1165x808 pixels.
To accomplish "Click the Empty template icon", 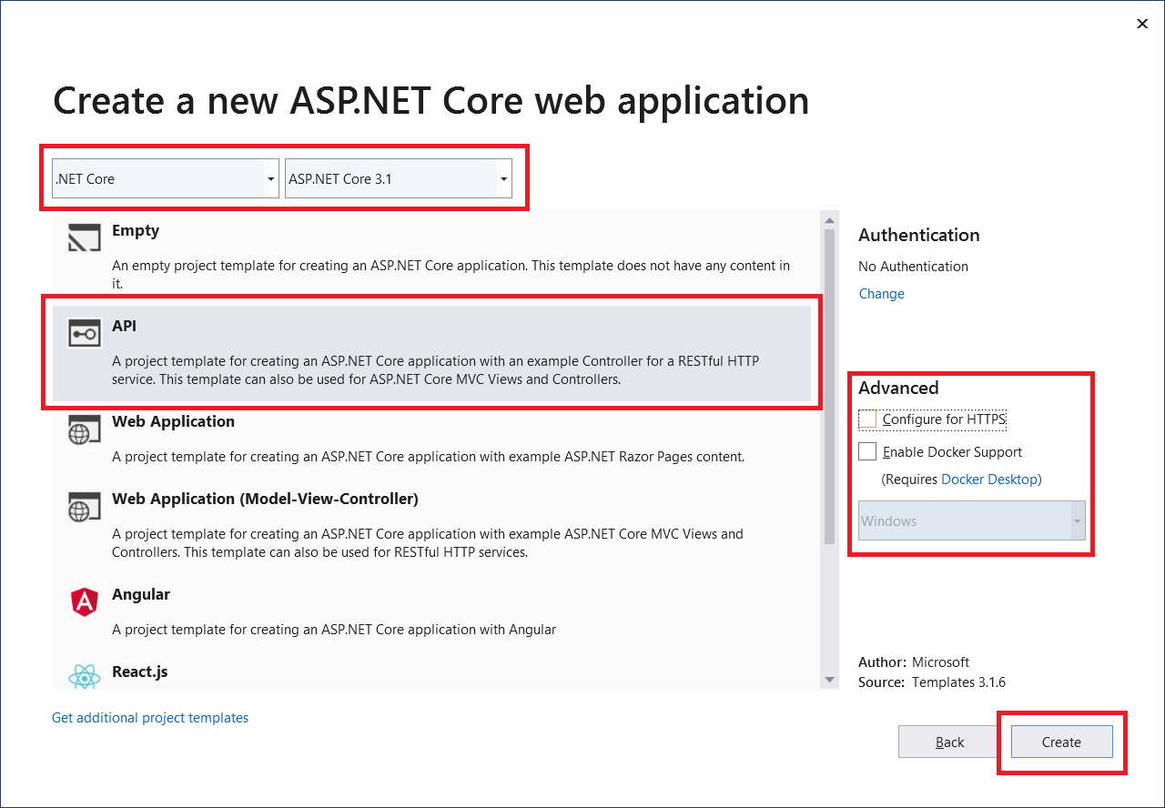I will pyautogui.click(x=85, y=238).
